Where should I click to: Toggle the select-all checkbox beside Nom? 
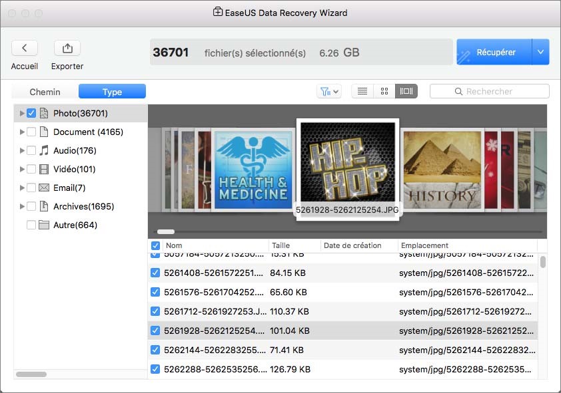tap(155, 245)
